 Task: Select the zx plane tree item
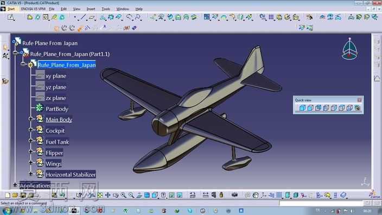click(x=56, y=98)
